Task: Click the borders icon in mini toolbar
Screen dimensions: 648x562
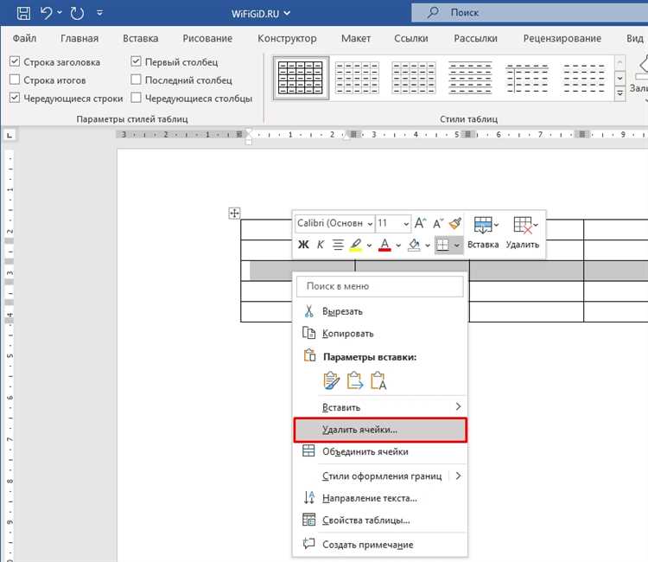Action: coord(442,245)
